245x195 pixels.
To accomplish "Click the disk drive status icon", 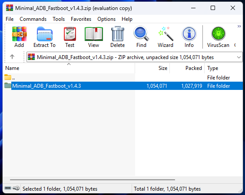I will [x=8, y=188].
